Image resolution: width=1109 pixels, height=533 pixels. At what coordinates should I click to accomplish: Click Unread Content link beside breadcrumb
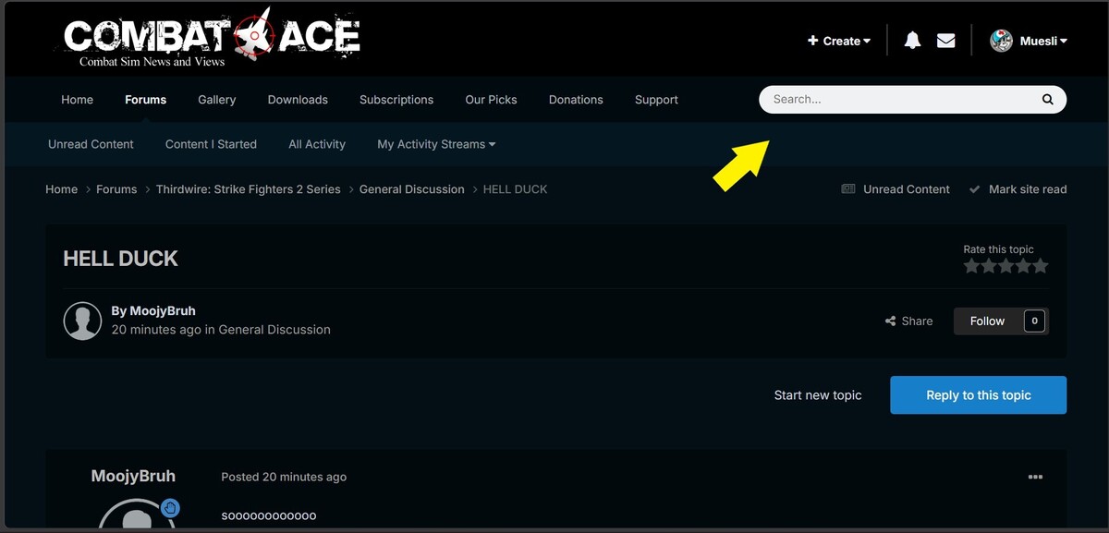pos(907,189)
